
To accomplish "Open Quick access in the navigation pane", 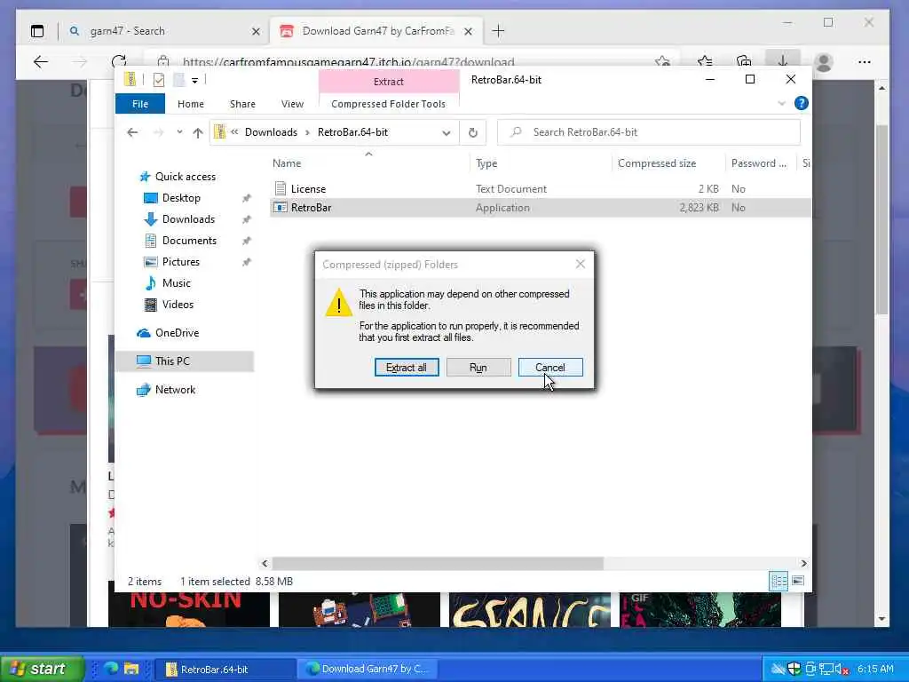I will [x=185, y=177].
